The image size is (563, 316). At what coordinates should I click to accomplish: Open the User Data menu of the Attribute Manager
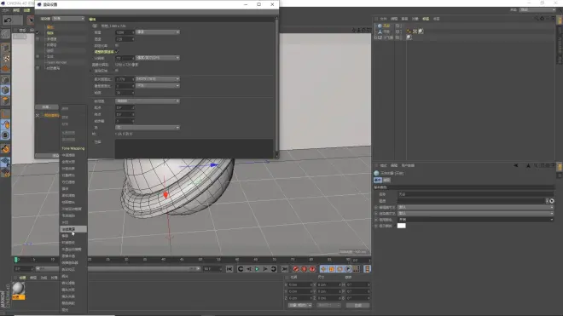[408, 166]
